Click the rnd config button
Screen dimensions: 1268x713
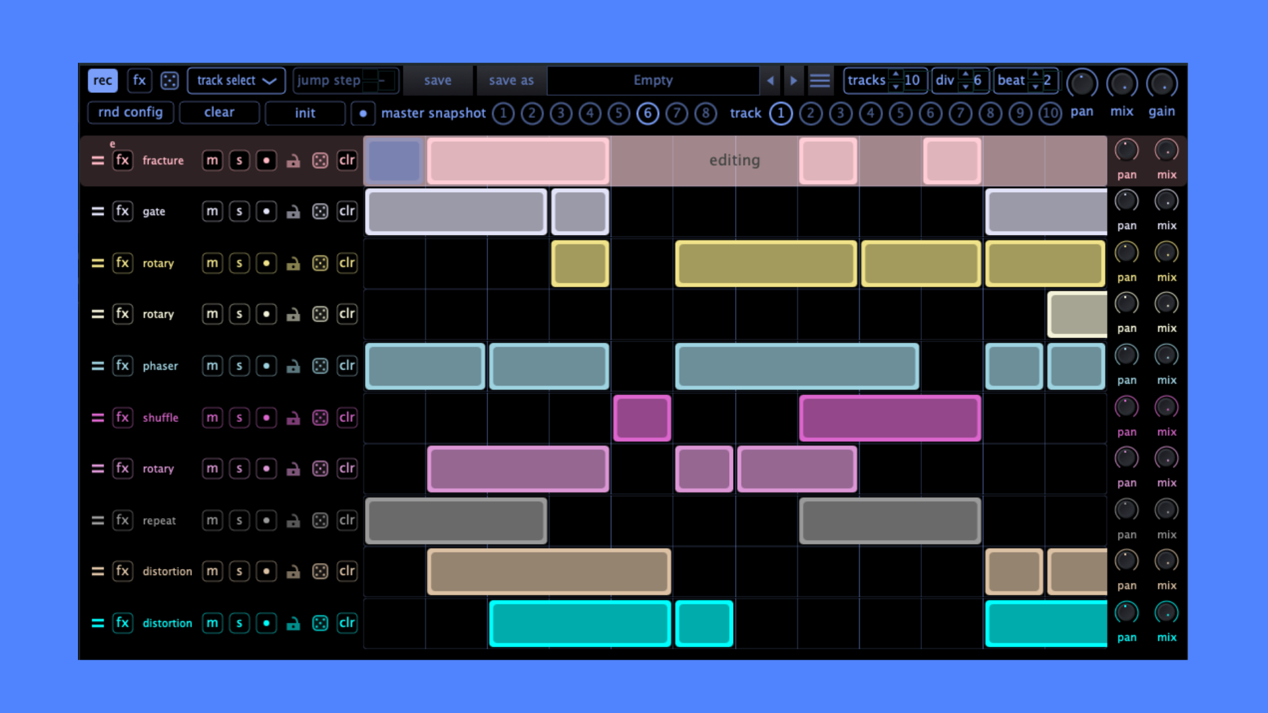click(130, 112)
